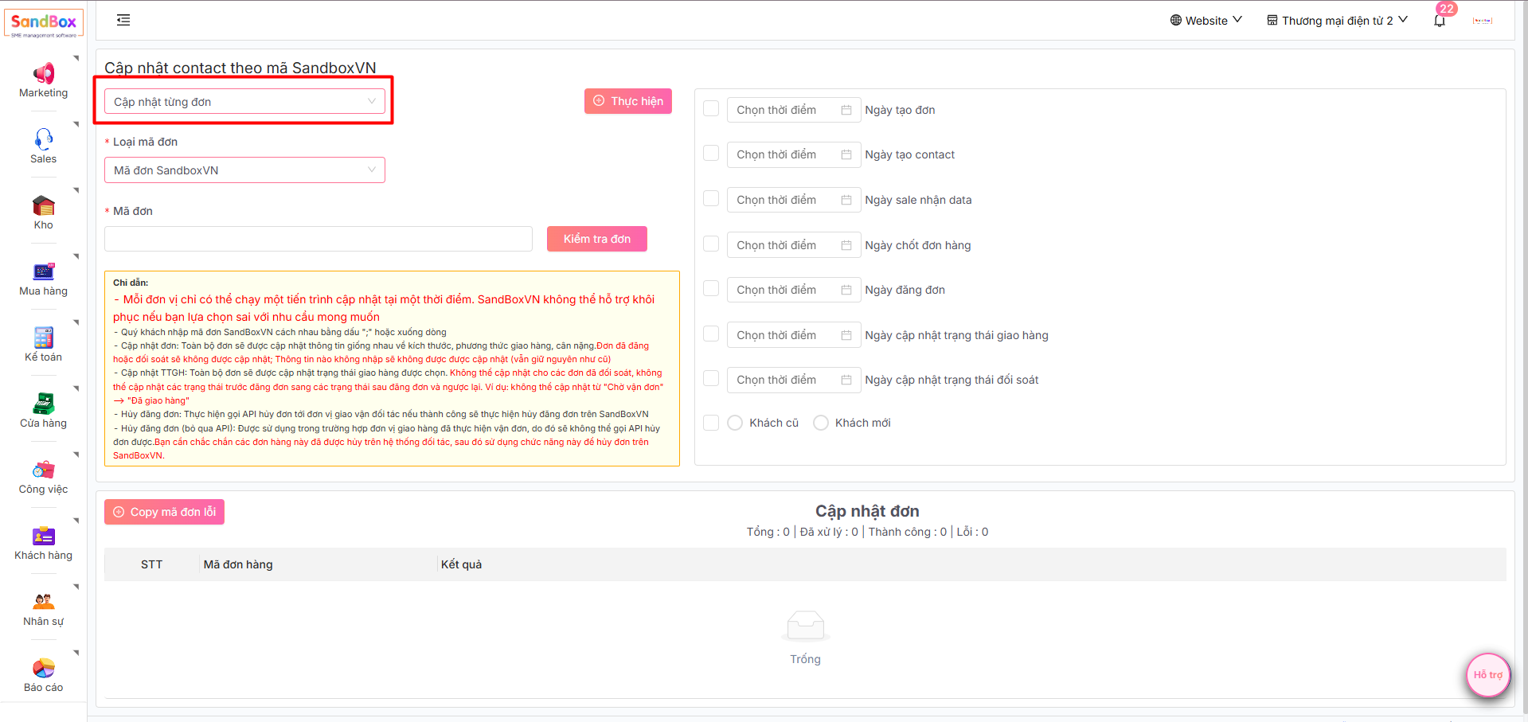Collapse sidebar with hamburger menu icon
Screen dimensions: 1528x722
pyautogui.click(x=123, y=20)
